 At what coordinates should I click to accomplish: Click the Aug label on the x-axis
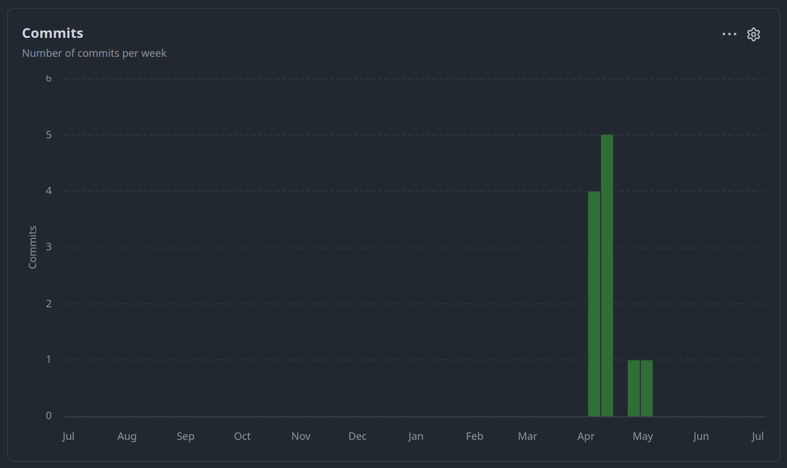coord(127,436)
